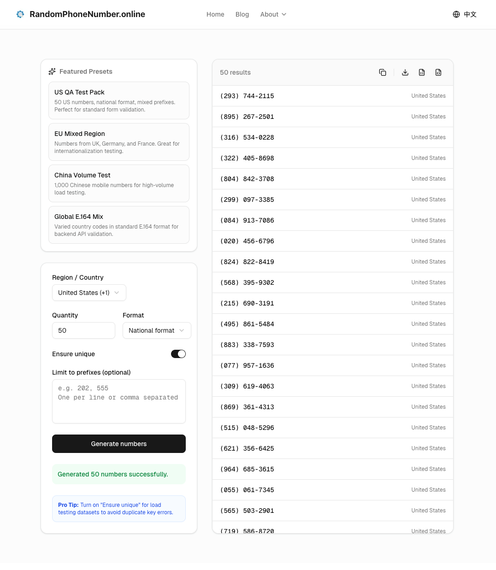Screen dimensions: 496x570
Task: Expand the About menu
Action: pyautogui.click(x=273, y=14)
